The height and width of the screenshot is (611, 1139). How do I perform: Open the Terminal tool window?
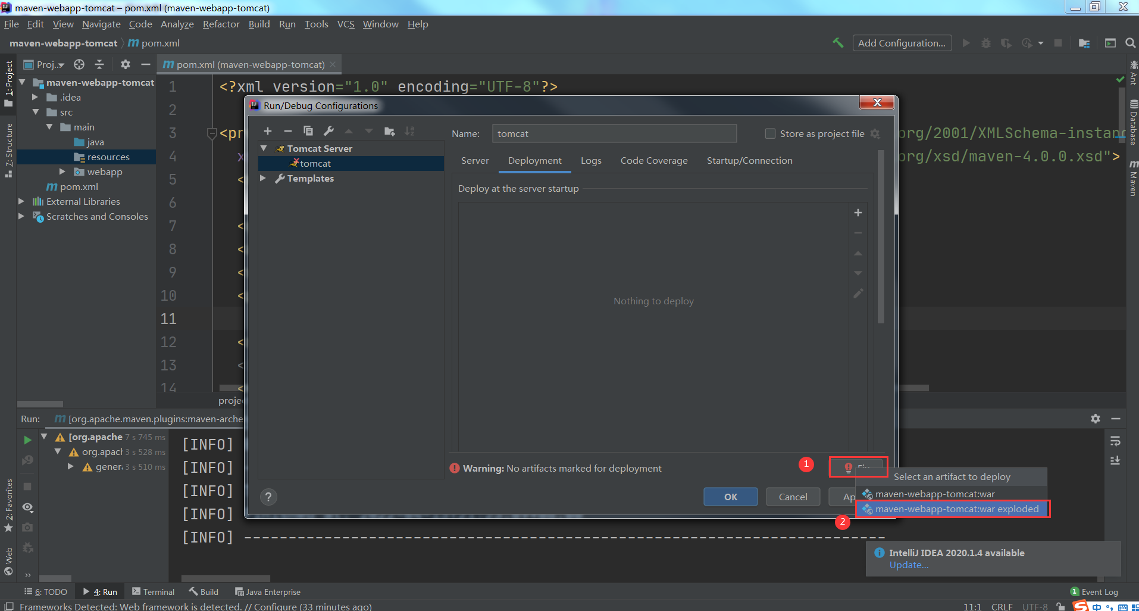coord(154,591)
